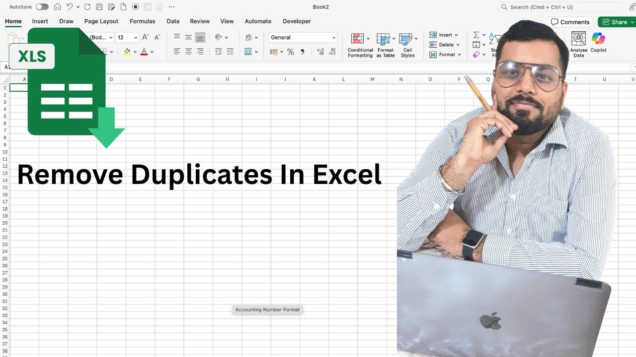Decrease indent icon
This screenshot has height=357, width=636.
coord(218,52)
